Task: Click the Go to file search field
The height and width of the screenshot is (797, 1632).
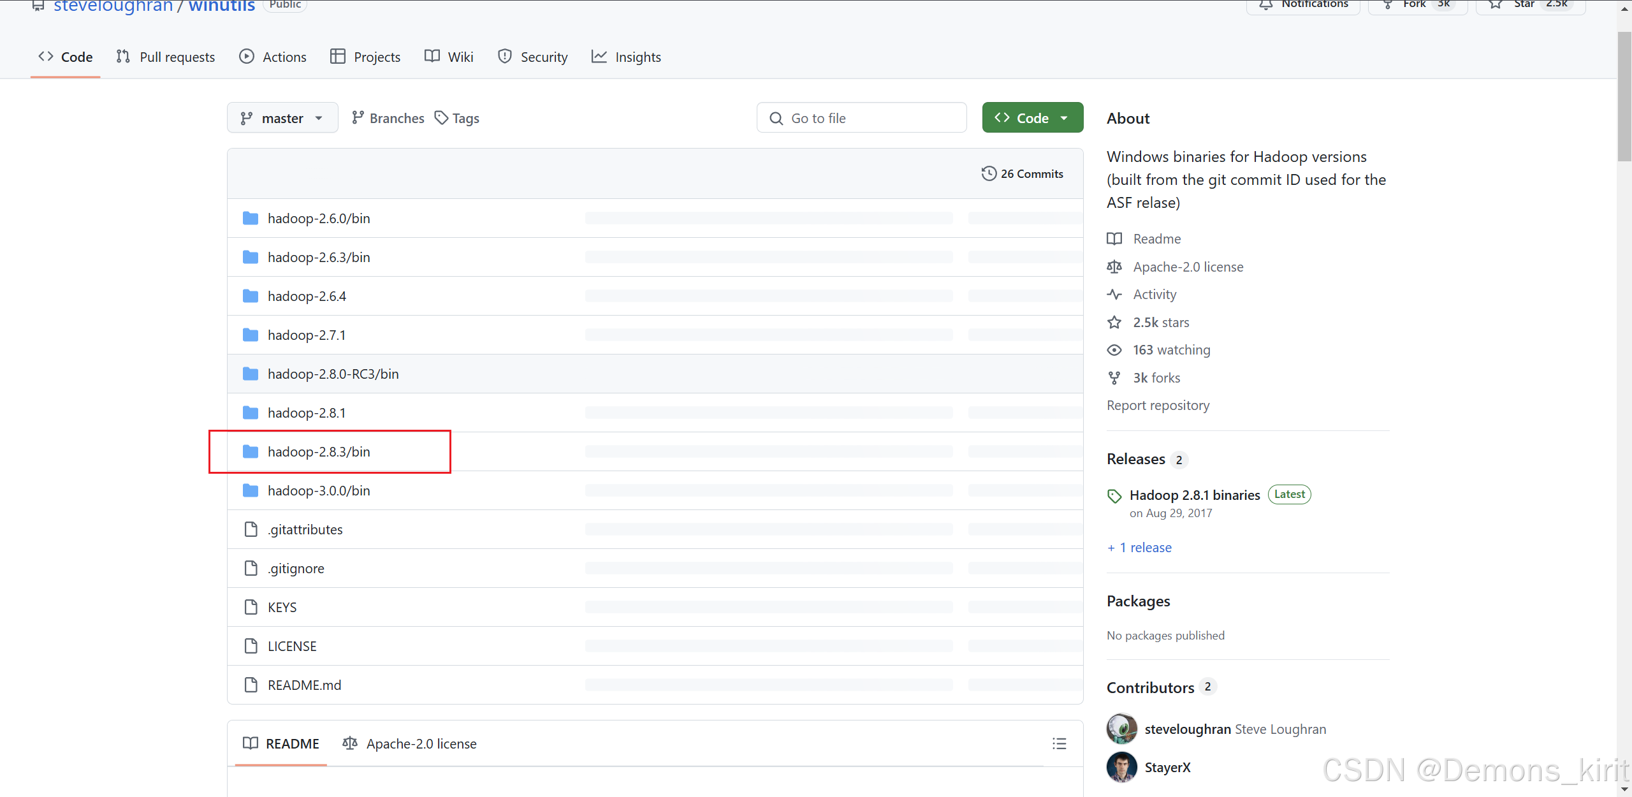Action: (861, 119)
